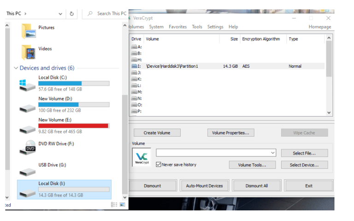Screen dimensions: 354x221
Task: Click New Volume (E:) red usage bar
Action: [74, 125]
